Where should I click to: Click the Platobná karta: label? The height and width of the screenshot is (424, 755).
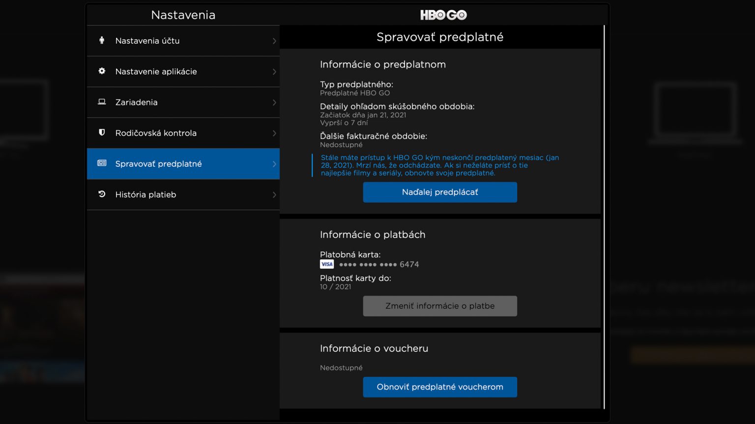point(350,255)
